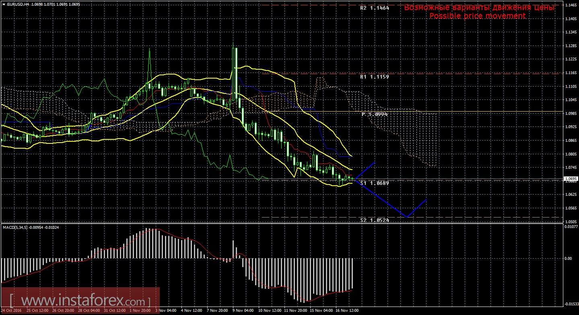Click the current price tag 1.0695
Viewport: 579px width, 315px height.
point(571,178)
